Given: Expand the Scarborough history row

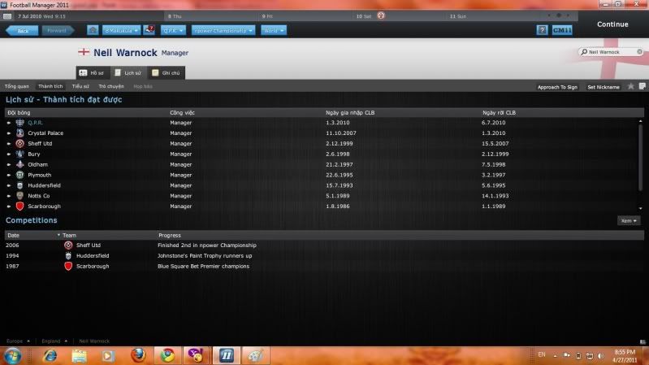Looking at the screenshot, I should [9, 206].
